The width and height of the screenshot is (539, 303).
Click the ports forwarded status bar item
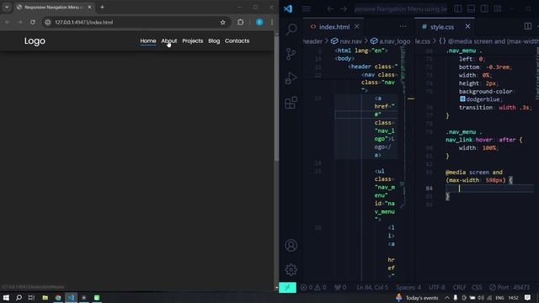[340, 287]
